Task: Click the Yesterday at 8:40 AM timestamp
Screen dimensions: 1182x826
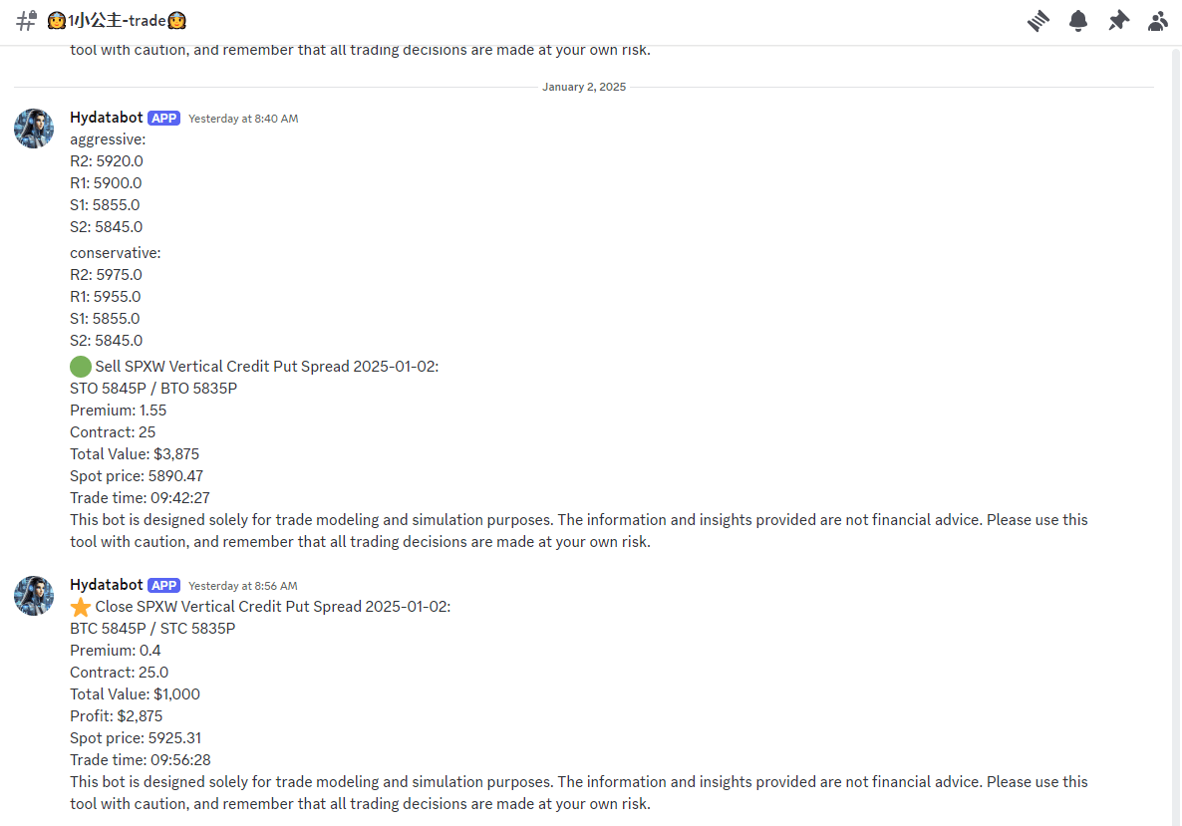Action: pyautogui.click(x=243, y=119)
